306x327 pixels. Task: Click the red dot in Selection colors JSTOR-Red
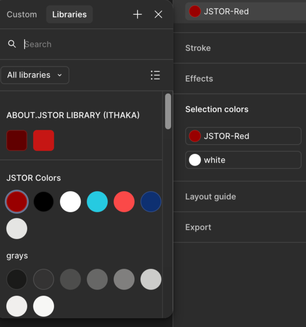point(195,136)
